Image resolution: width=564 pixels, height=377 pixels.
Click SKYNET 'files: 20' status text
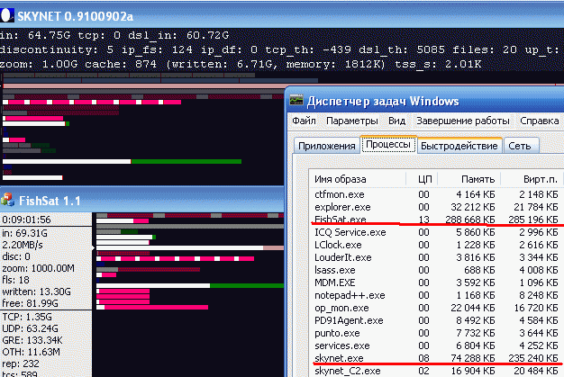click(485, 49)
